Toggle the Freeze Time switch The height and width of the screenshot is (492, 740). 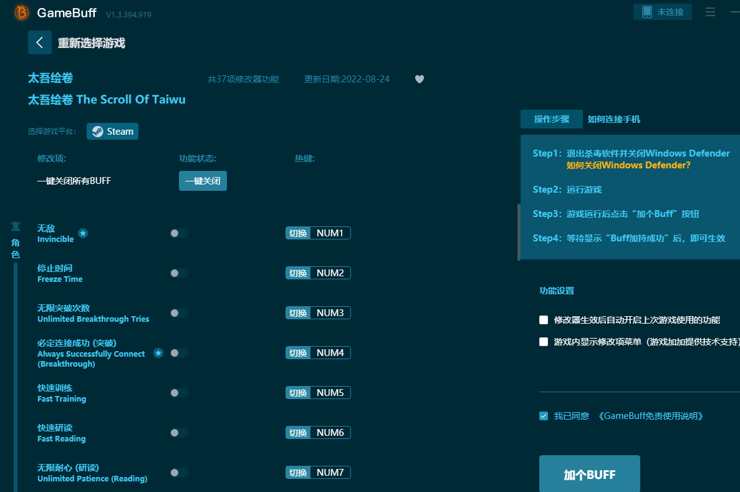coord(179,273)
